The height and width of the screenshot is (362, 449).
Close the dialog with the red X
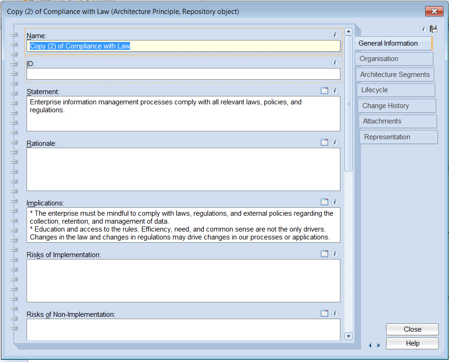434,11
